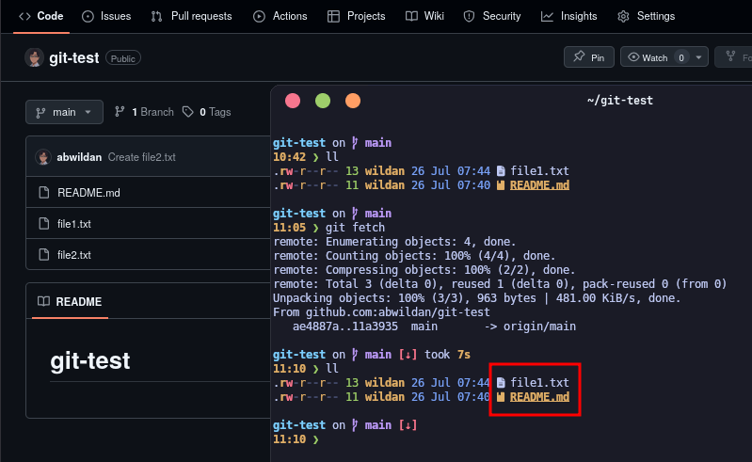Open the Security tab
This screenshot has width=752, height=462.
click(x=492, y=16)
